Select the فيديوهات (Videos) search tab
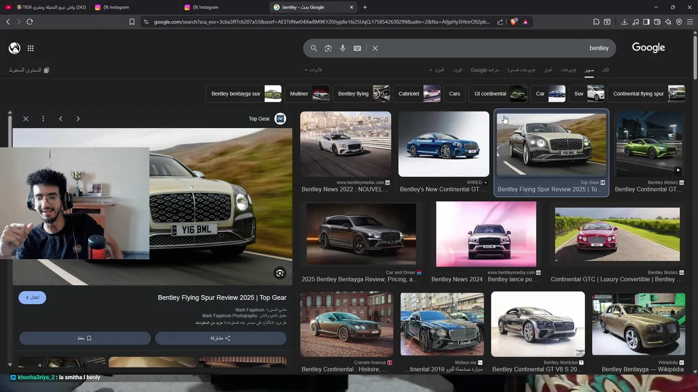This screenshot has height=392, width=698. (x=568, y=70)
